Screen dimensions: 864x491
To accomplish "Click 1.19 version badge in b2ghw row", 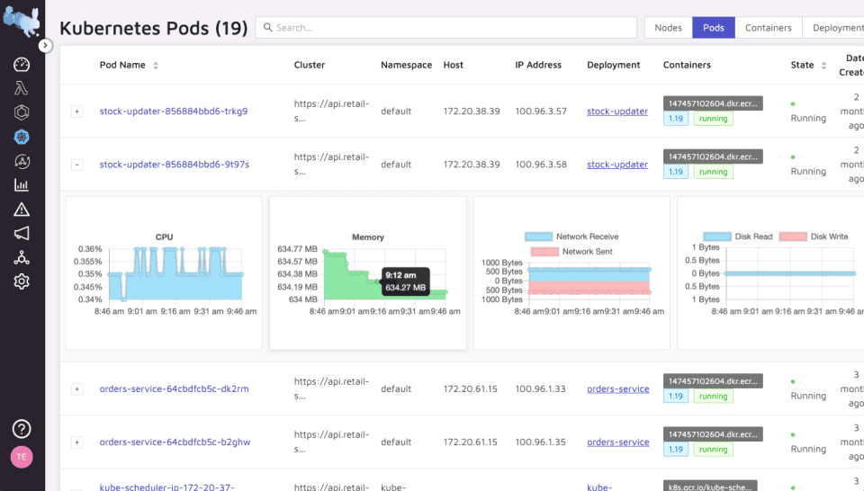I will 676,450.
